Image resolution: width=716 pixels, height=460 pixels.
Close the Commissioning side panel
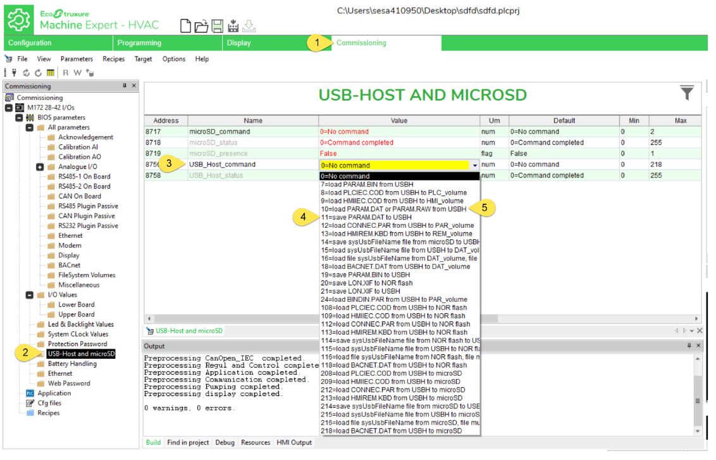coord(134,86)
